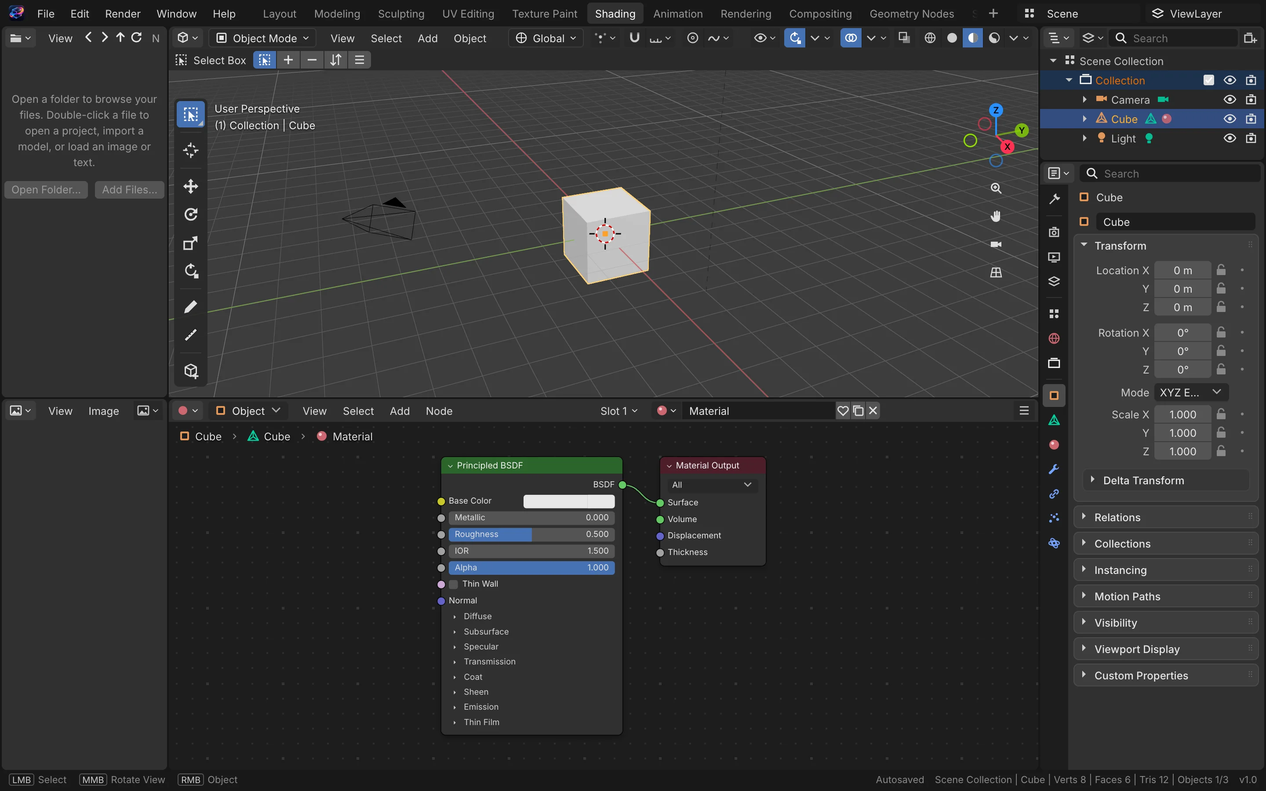Hide the Cube in the outliner
The height and width of the screenshot is (791, 1266).
[1230, 119]
